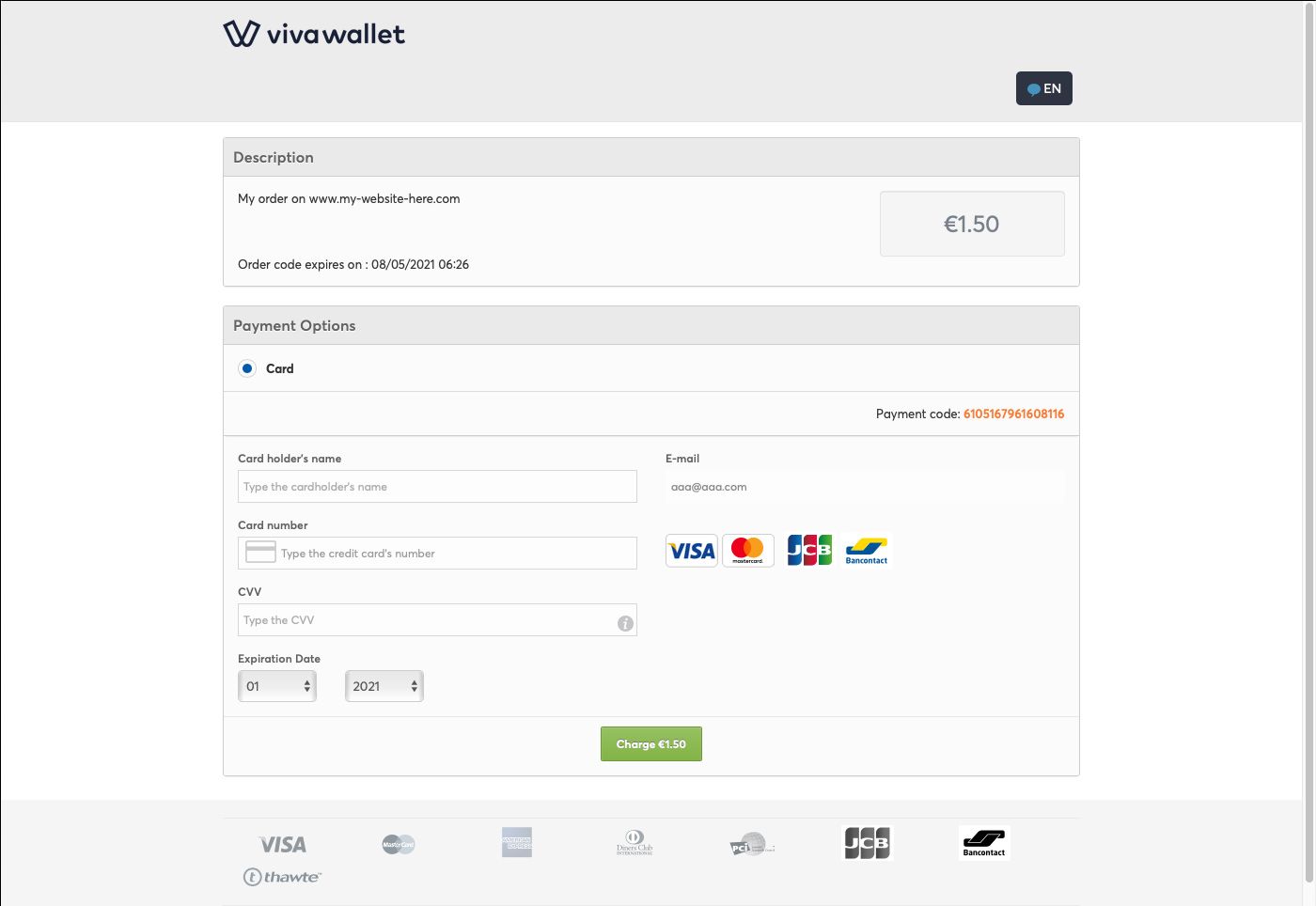Click the PCI compliance badge in footer
The image size is (1316, 906).
tap(753, 844)
